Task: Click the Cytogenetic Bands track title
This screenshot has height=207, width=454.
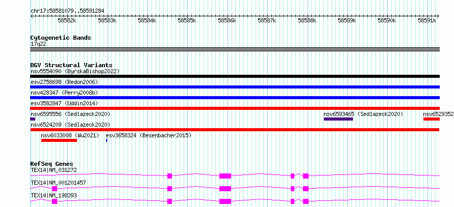Action: click(61, 38)
